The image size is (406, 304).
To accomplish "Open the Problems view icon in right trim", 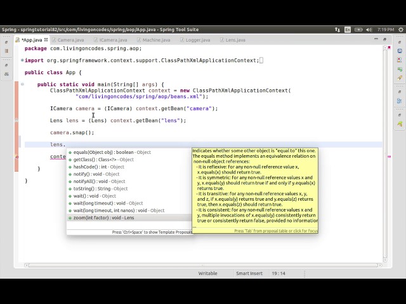I will tap(400, 60).
